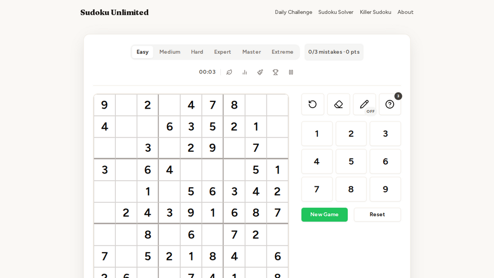Switch to Medium difficulty
This screenshot has height=278, width=494.
coord(170,52)
